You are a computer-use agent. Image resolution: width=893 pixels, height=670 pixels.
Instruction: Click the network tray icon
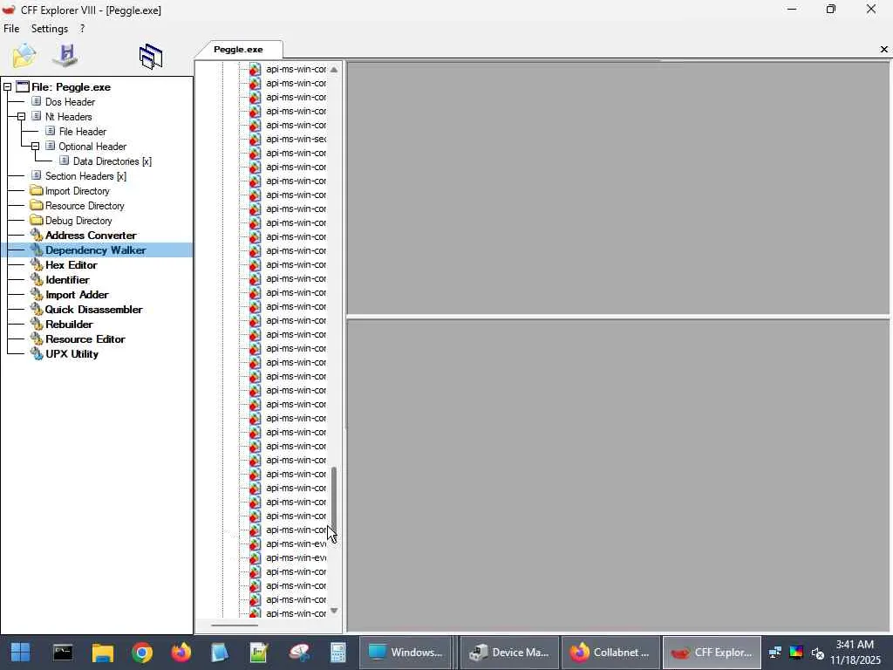(x=775, y=653)
